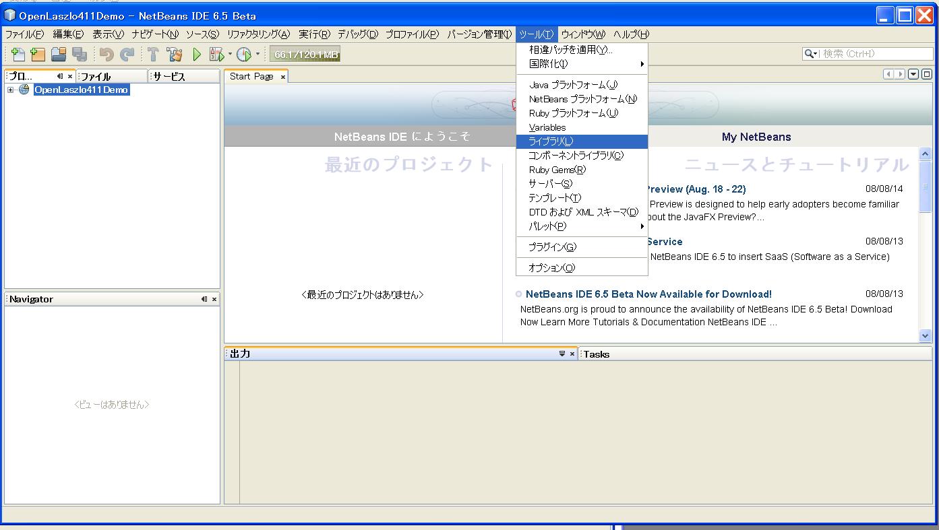
Task: Click the New Project toolbar icon
Action: pyautogui.click(x=38, y=55)
